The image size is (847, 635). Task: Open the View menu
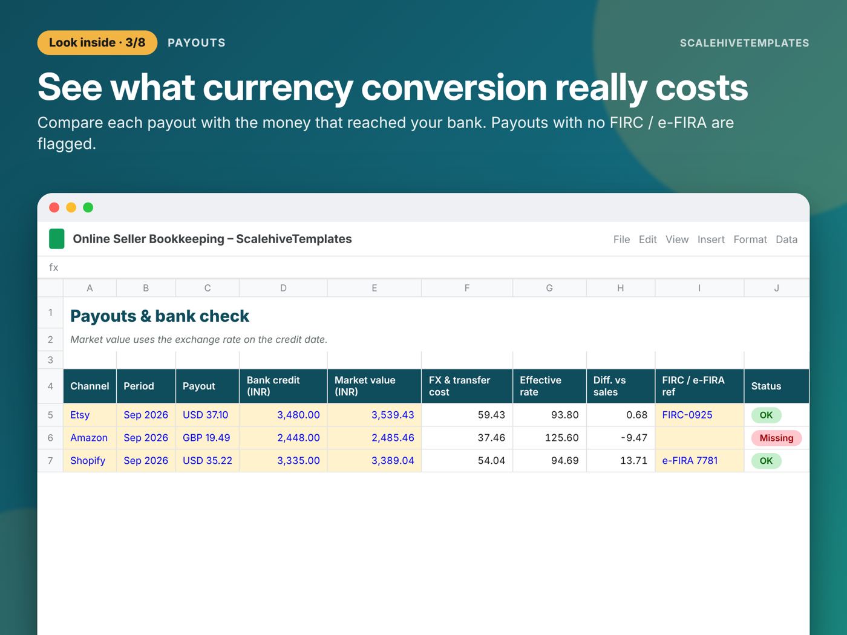pos(677,239)
